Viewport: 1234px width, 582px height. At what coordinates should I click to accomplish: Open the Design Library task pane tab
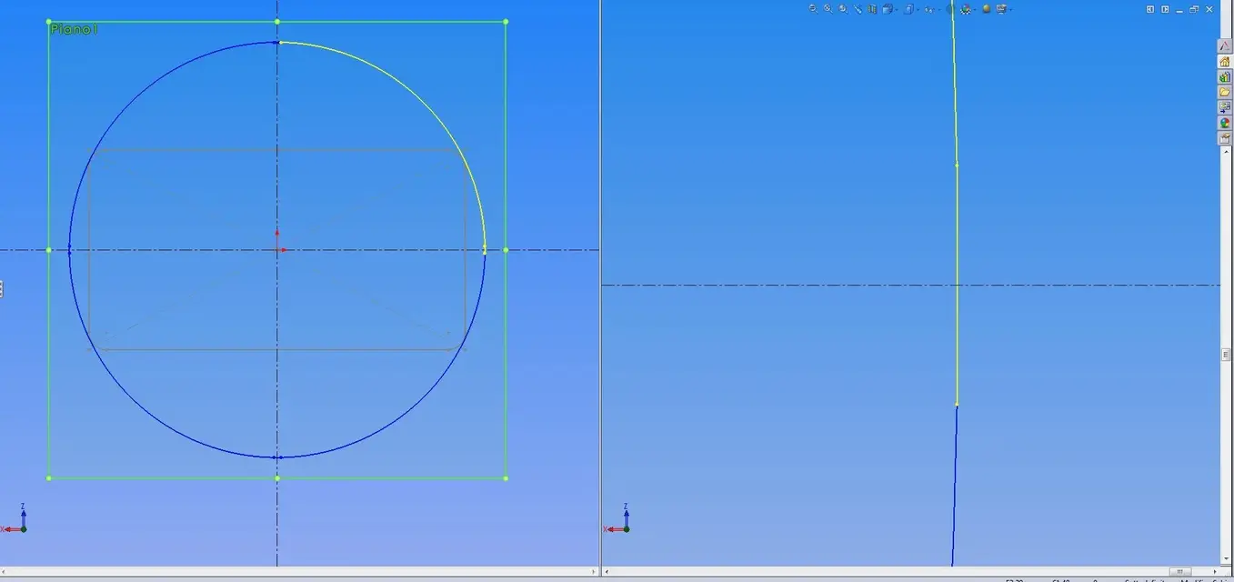pyautogui.click(x=1225, y=77)
